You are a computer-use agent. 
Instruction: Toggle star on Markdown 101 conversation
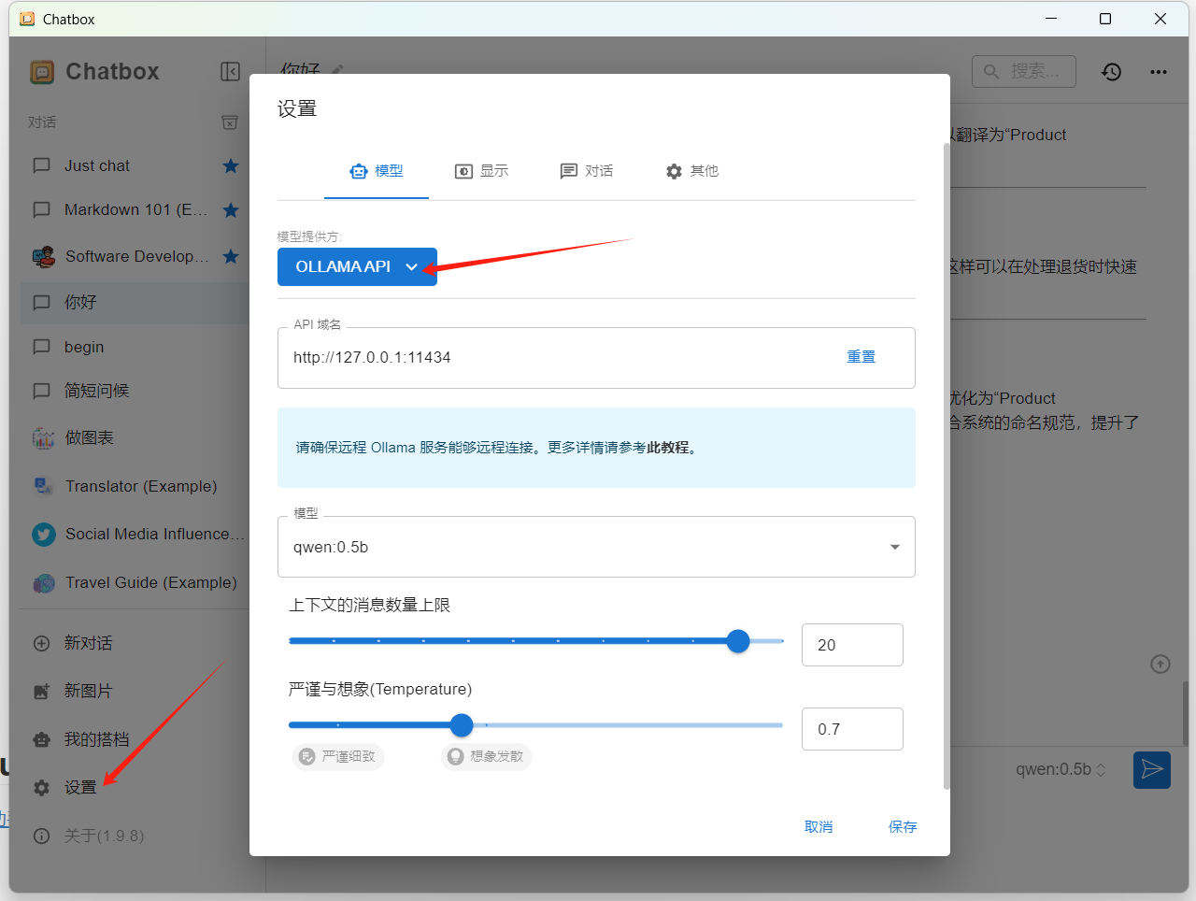pyautogui.click(x=231, y=209)
